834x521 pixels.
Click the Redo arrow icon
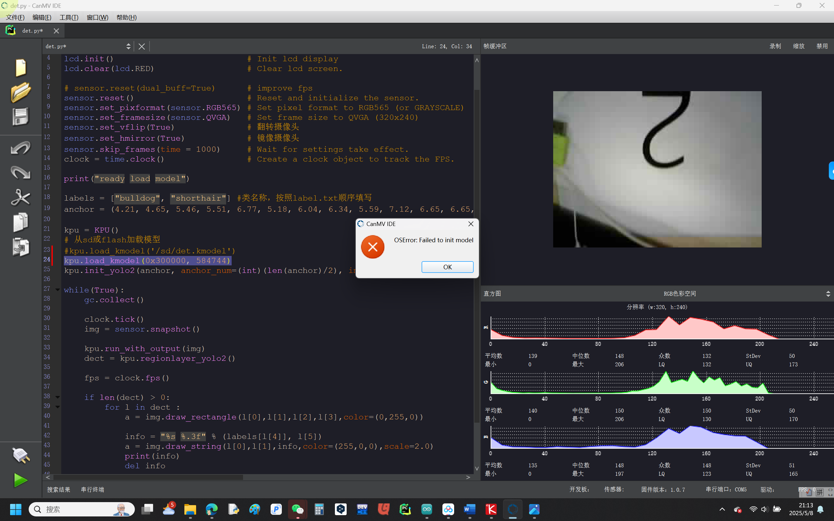coord(21,173)
